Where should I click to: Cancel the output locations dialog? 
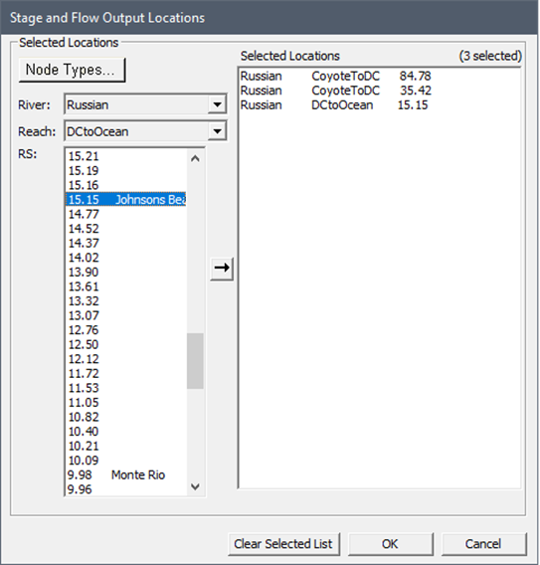(483, 544)
